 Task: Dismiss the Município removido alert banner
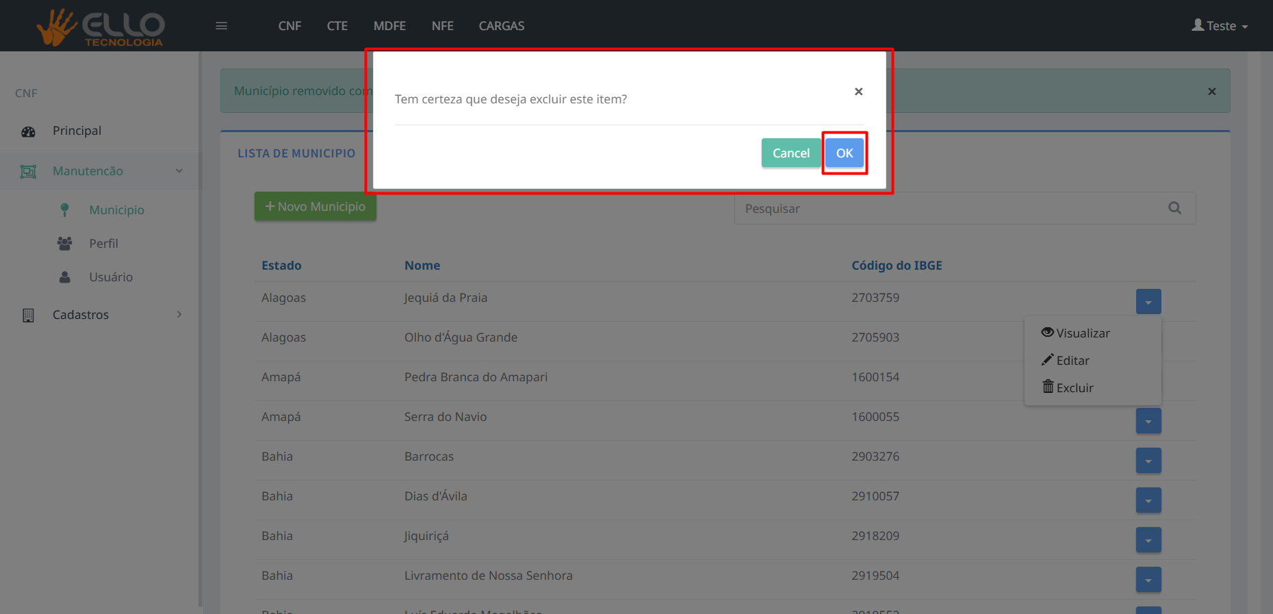[1211, 92]
